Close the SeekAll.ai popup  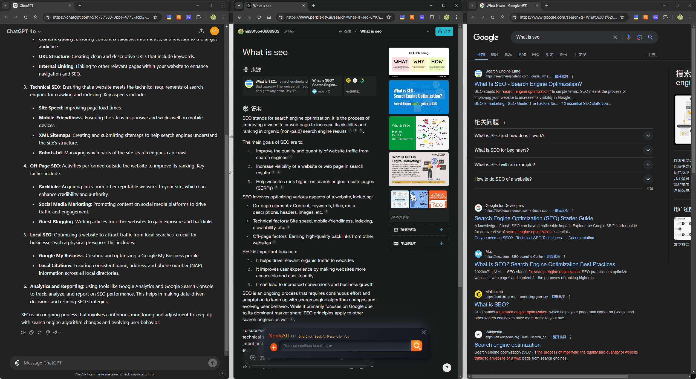424,332
